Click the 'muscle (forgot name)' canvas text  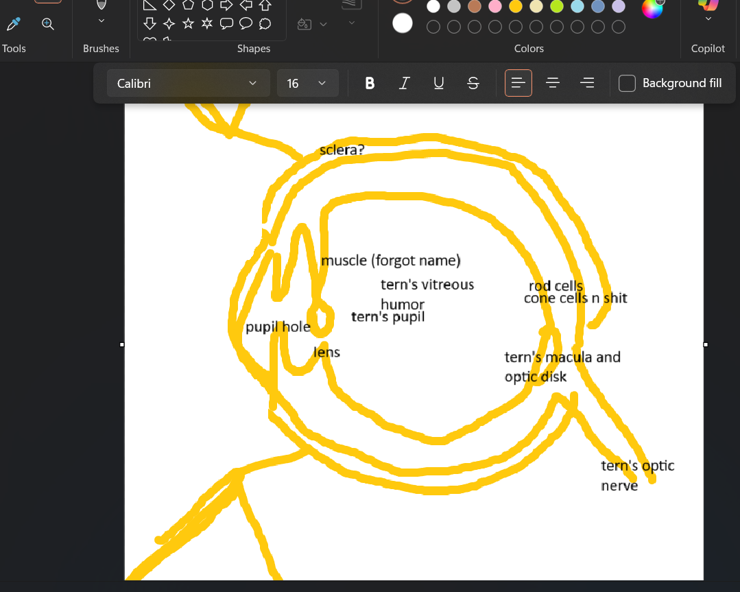click(391, 261)
